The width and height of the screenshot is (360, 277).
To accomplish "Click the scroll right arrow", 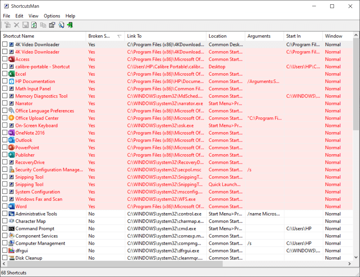I will click(x=349, y=264).
